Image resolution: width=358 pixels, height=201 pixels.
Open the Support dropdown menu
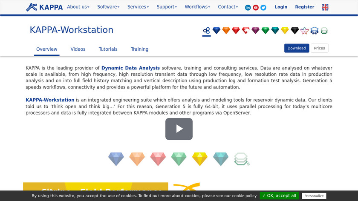click(167, 7)
